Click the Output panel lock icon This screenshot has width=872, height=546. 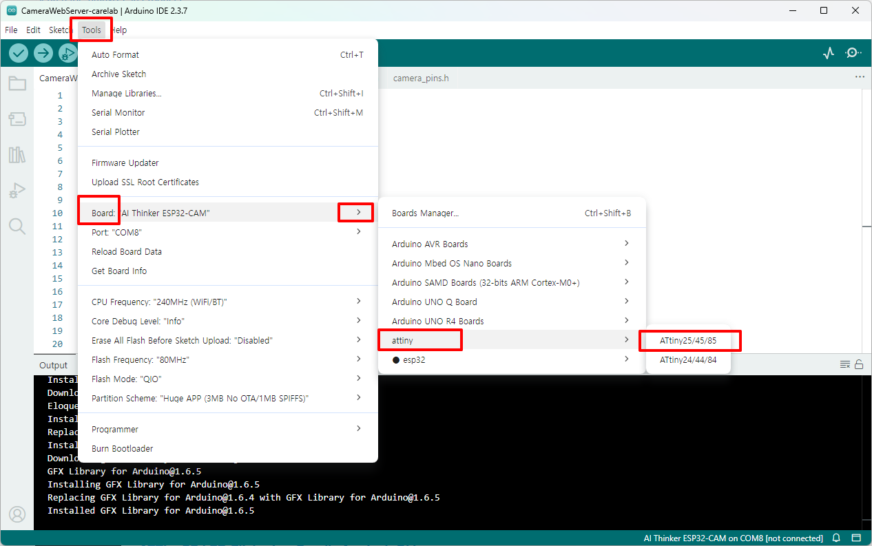859,364
